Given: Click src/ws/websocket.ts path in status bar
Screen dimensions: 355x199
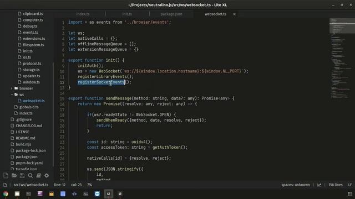Looking at the screenshot, I should pos(31,185).
